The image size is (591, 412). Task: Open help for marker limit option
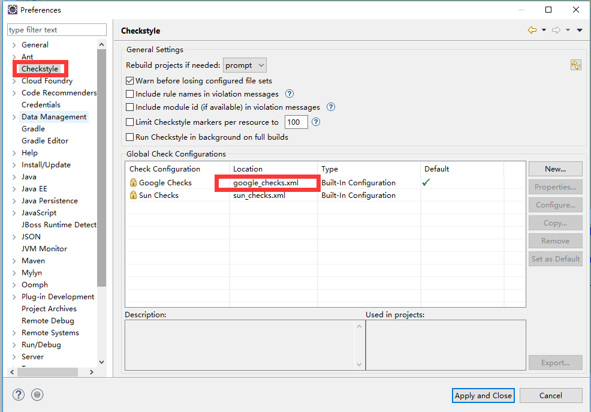point(316,122)
